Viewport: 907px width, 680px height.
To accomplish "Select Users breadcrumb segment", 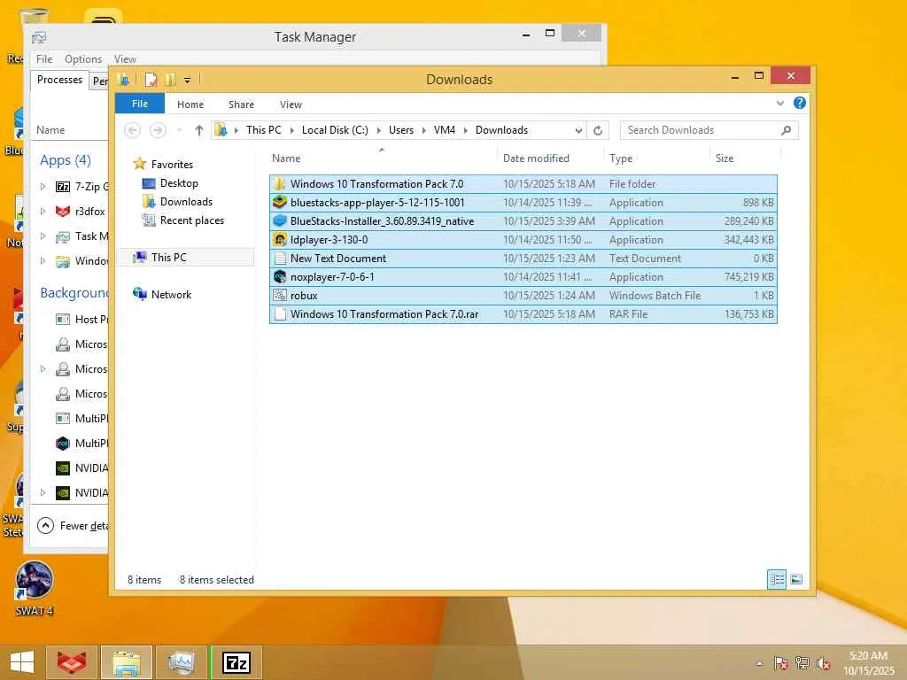I will [401, 130].
